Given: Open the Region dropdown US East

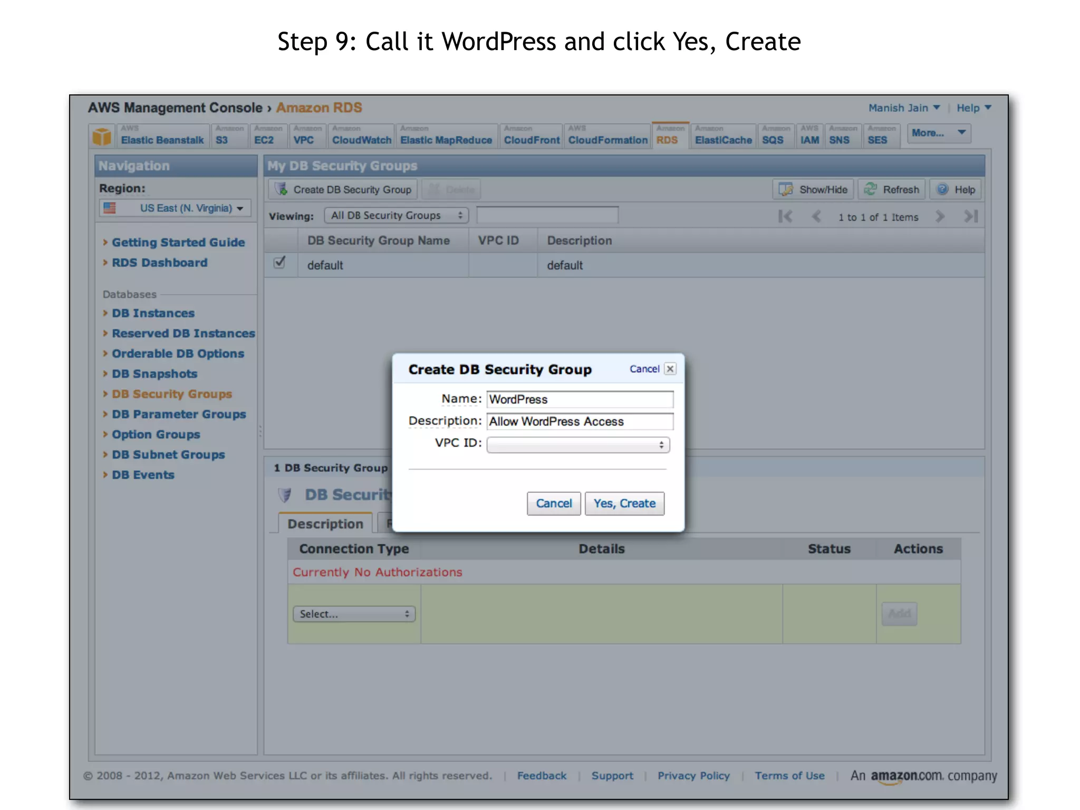Looking at the screenshot, I should coord(175,208).
